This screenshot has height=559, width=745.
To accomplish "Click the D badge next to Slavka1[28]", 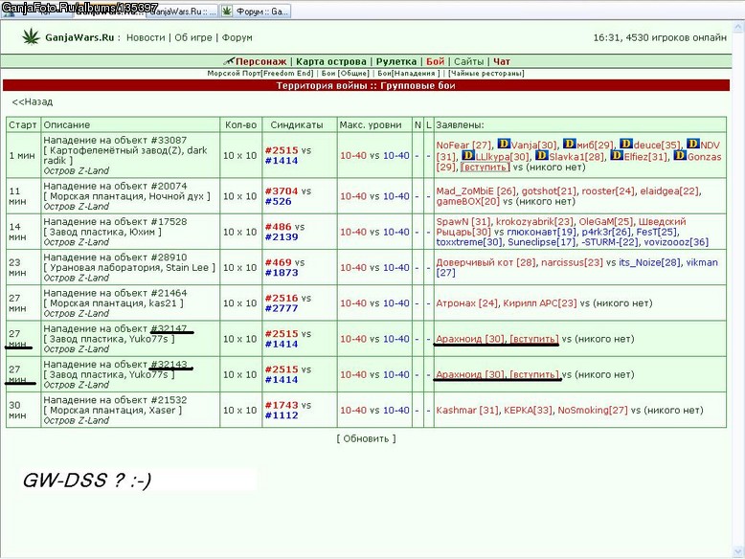I will coord(541,155).
